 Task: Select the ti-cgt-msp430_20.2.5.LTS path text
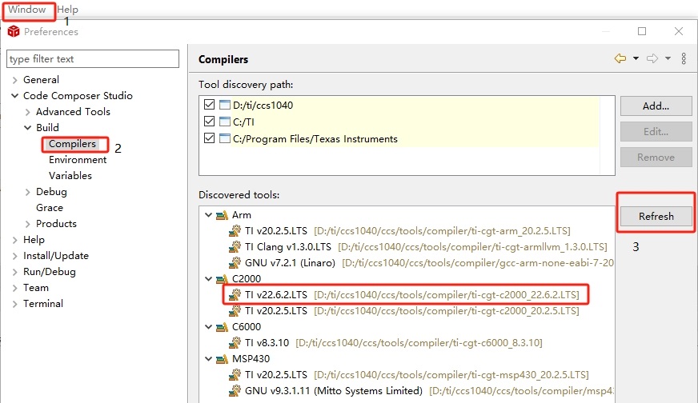pos(451,375)
